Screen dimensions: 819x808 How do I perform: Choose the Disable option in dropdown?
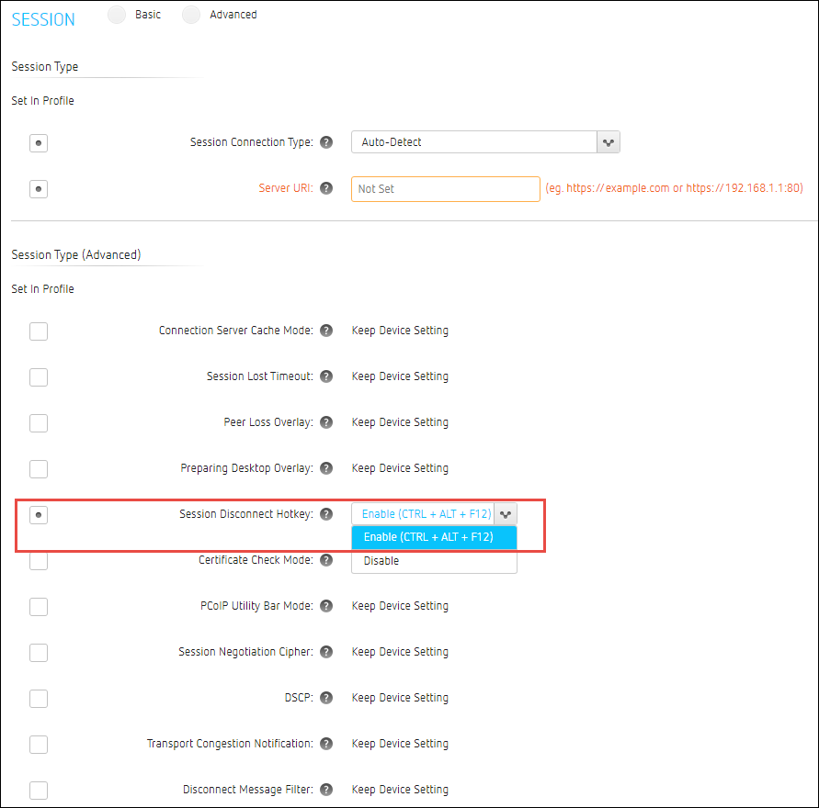click(434, 561)
